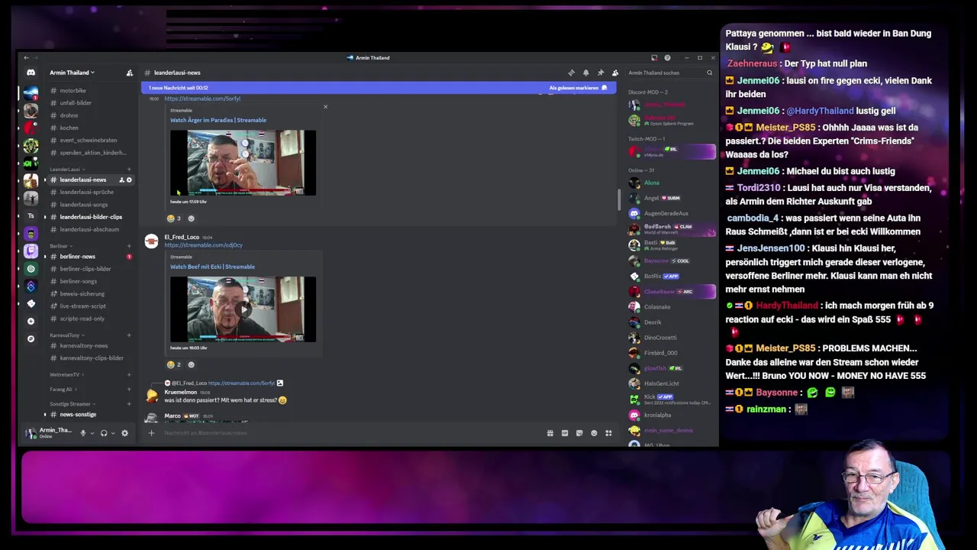Viewport: 977px width, 550px height.
Task: Click El_Fred_Loco username
Action: [182, 238]
